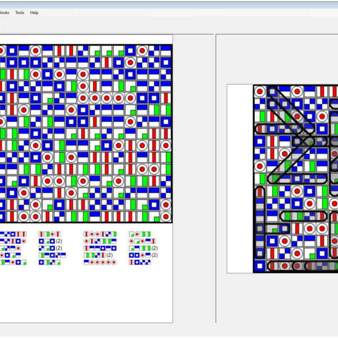Open the Help menu
The height and width of the screenshot is (338, 338).
click(34, 12)
